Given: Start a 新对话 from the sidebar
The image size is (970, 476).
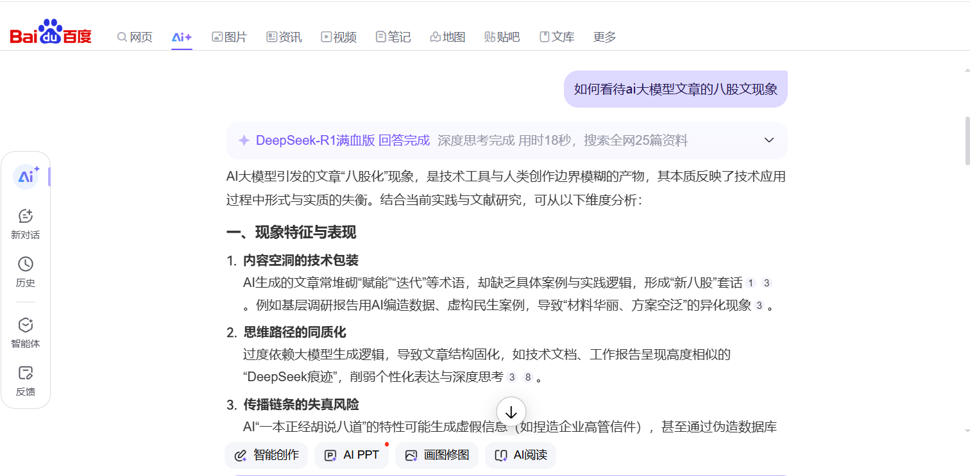Looking at the screenshot, I should 26,224.
